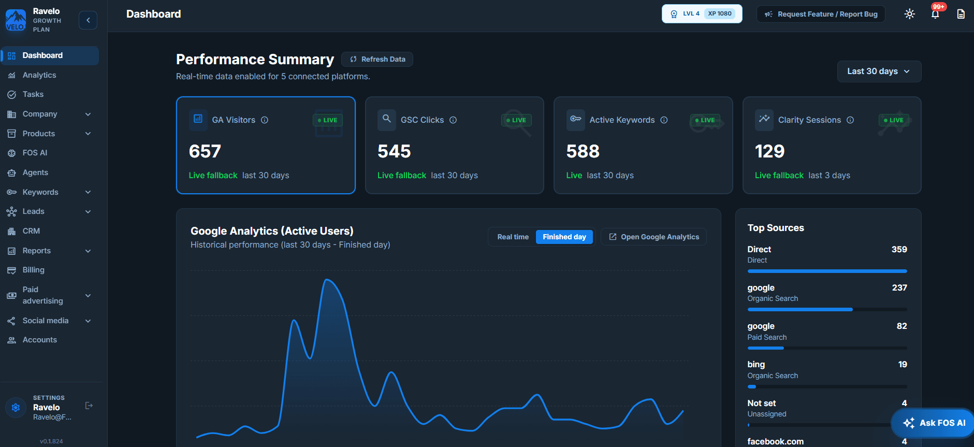Click the Not set Unassigned row

tap(827, 413)
